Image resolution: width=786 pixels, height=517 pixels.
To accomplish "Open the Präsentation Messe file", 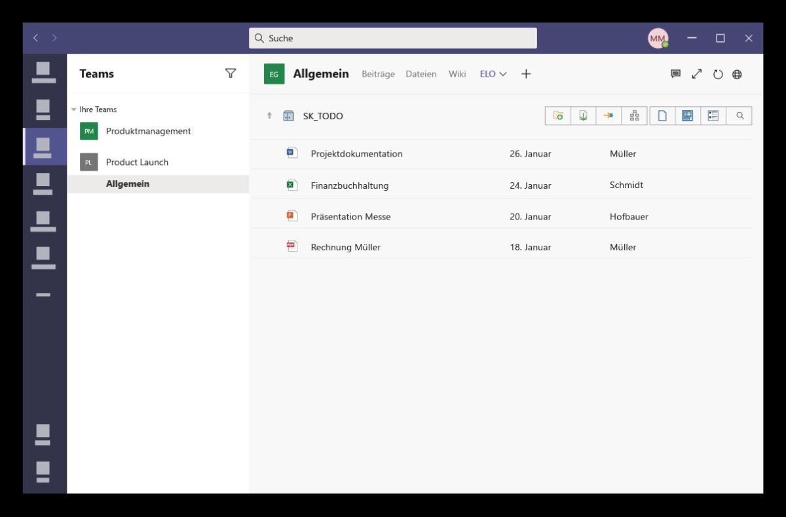I will (x=350, y=216).
